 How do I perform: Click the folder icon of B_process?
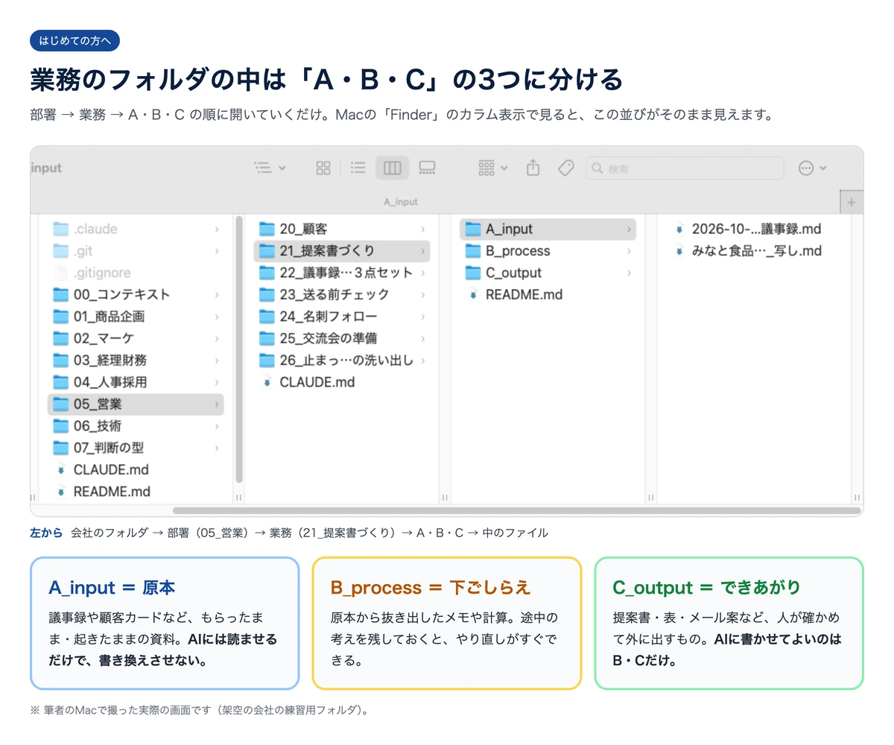pos(472,251)
